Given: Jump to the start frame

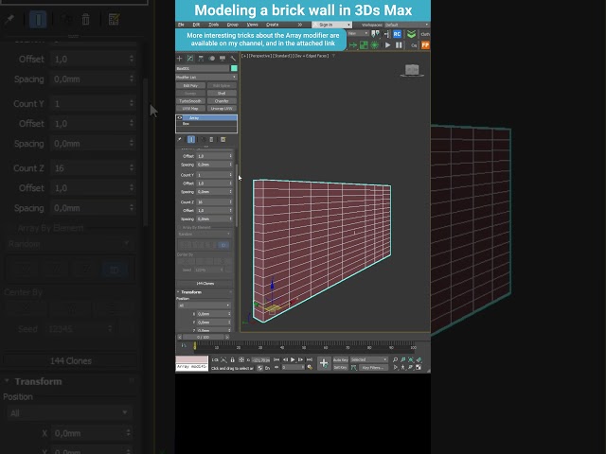Looking at the screenshot, I should click(276, 359).
